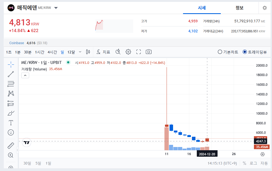Enter fullscreen chart mode
Viewport: 272px width, 171px height.
[x=139, y=52]
